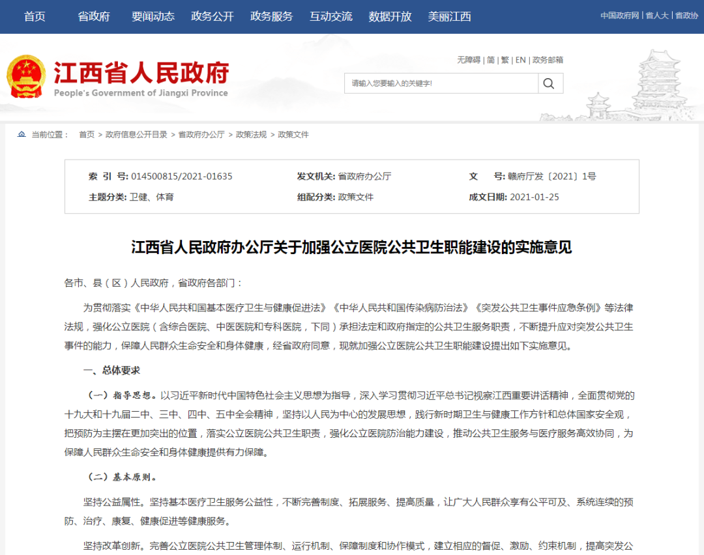Visit the 美丽江西 section
Screen dimensions: 704x555
pos(449,16)
